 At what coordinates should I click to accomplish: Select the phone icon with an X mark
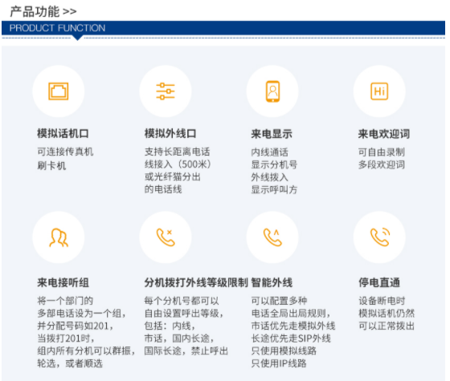click(x=166, y=237)
